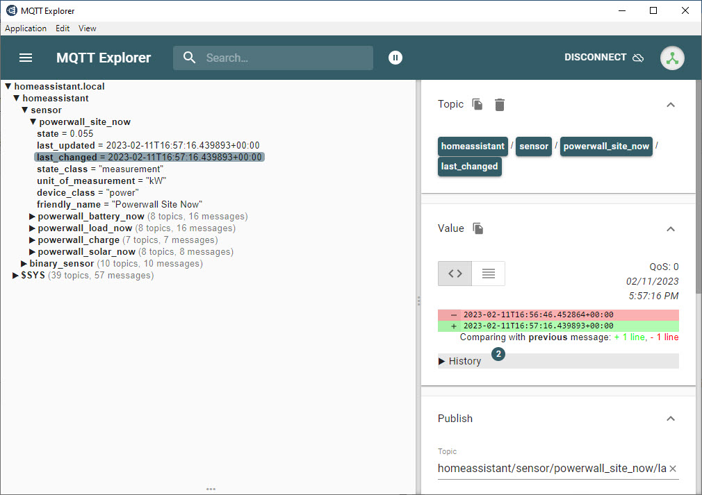Pause incoming message updates

[395, 58]
